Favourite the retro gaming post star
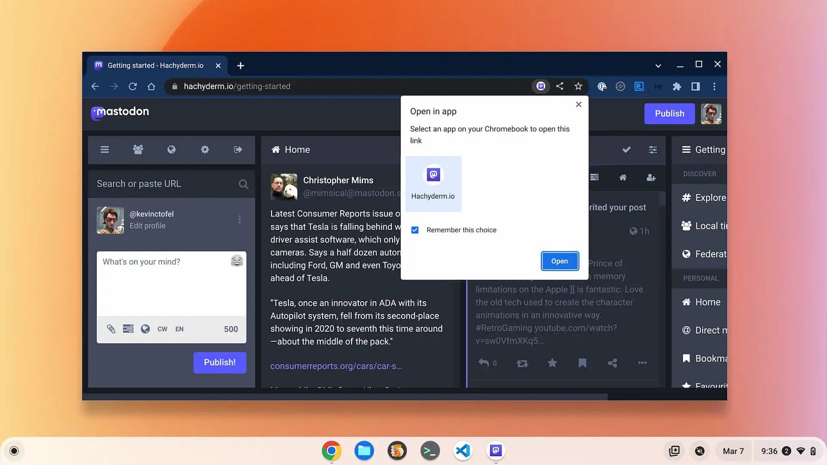Image resolution: width=827 pixels, height=465 pixels. click(552, 363)
